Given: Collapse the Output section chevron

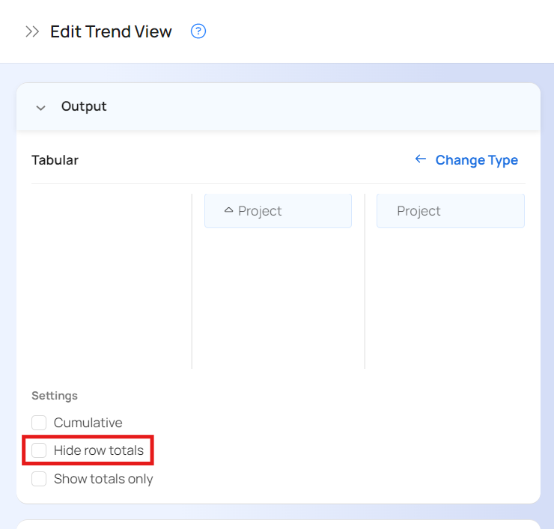Looking at the screenshot, I should 40,108.
